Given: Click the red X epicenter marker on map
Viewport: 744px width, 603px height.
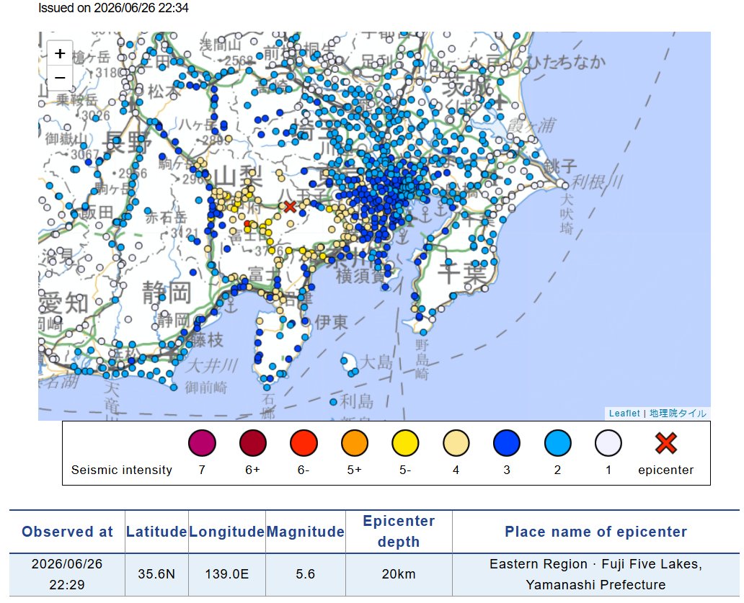Looking at the screenshot, I should (290, 207).
